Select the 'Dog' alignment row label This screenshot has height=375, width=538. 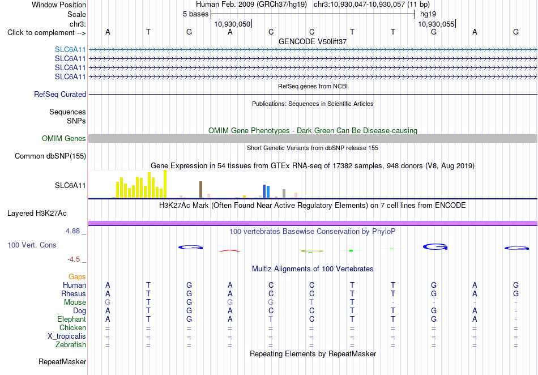point(79,310)
